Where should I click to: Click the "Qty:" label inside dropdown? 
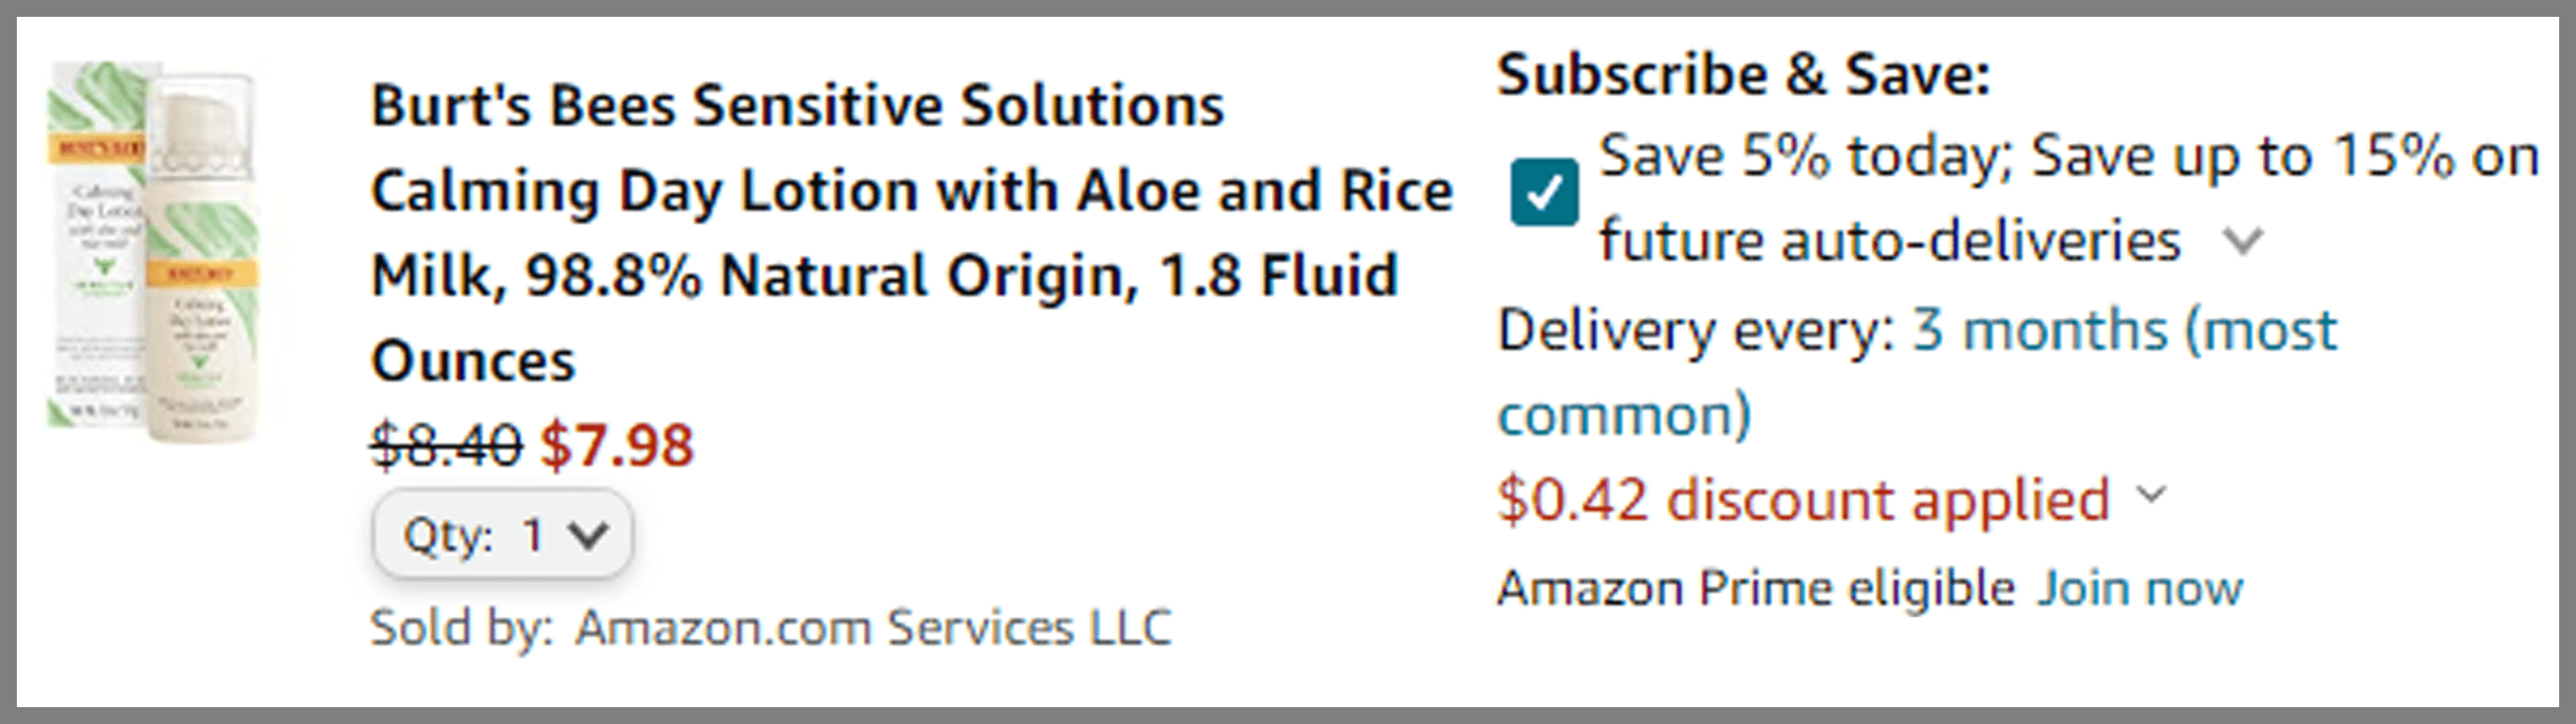(448, 536)
